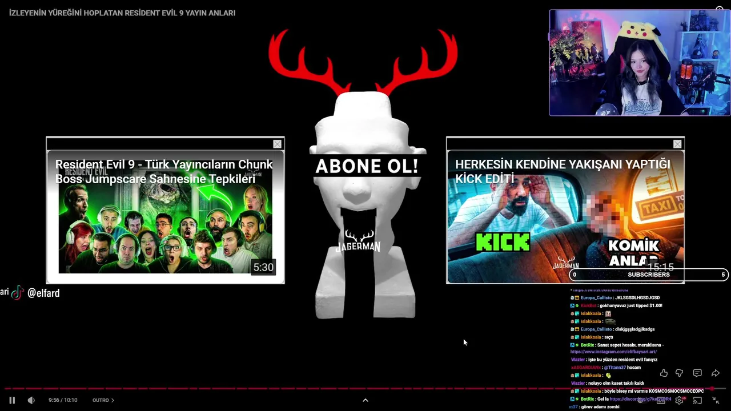Mute the video volume speaker icon
The image size is (731, 411).
coord(31,400)
